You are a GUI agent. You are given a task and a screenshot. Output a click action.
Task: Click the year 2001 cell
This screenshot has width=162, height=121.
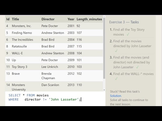(x=71, y=26)
